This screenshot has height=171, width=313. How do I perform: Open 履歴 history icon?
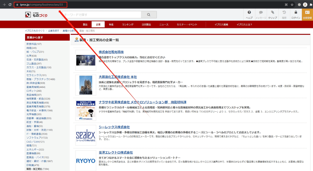click(x=284, y=15)
